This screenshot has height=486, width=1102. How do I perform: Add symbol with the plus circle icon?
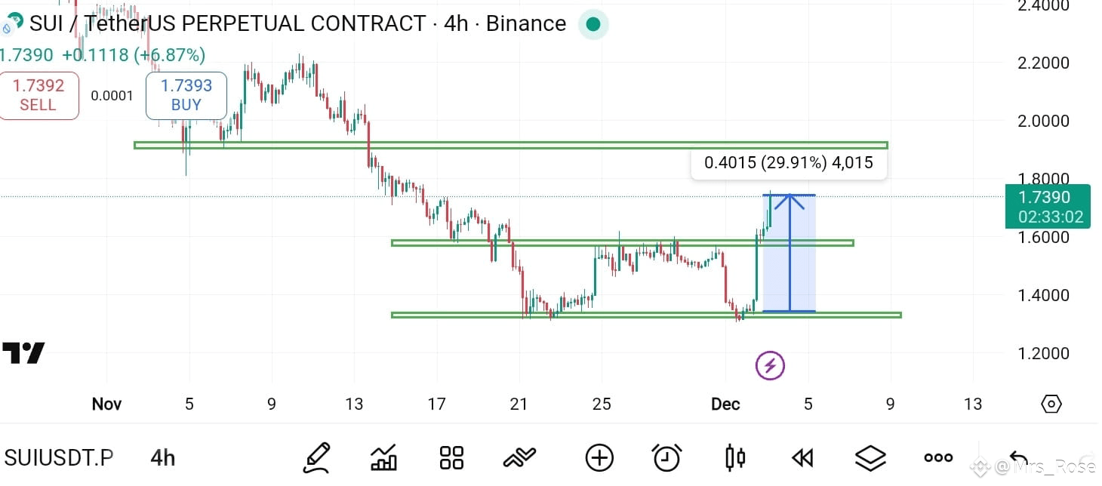pyautogui.click(x=599, y=457)
